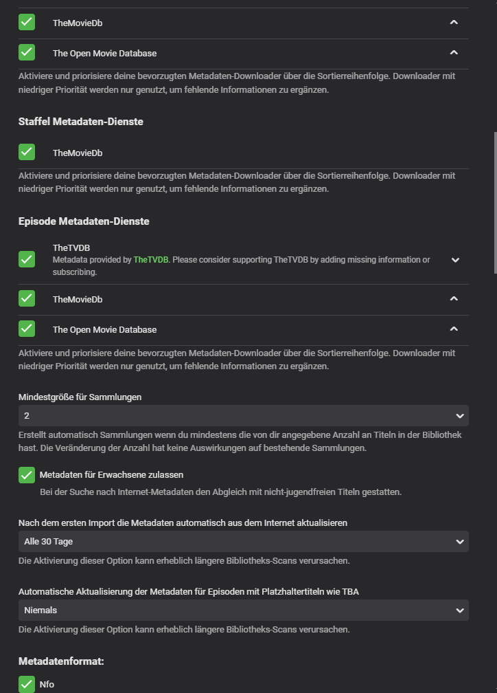Click the up arrow for TheMovieDb in the topmost list
This screenshot has height=693, width=497.
(453, 23)
